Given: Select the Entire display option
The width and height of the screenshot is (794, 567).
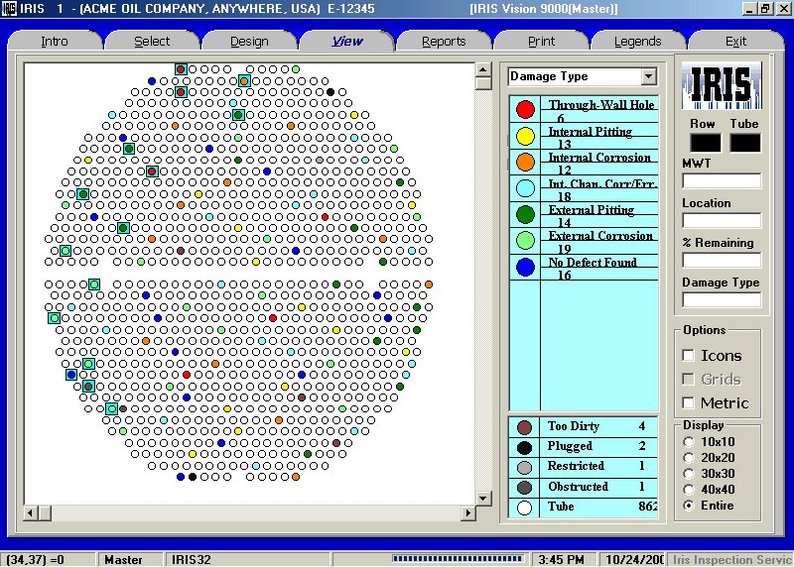Looking at the screenshot, I should (689, 506).
